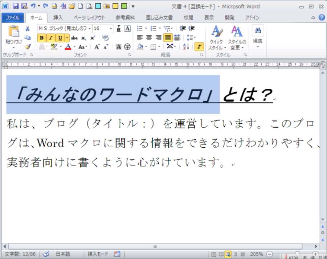This screenshot has height=259, width=327.
Task: Click the font color red A swatch
Action: click(68, 47)
